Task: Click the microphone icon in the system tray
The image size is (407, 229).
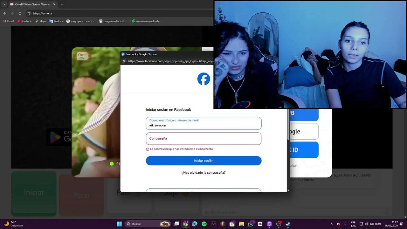Action: [345, 224]
